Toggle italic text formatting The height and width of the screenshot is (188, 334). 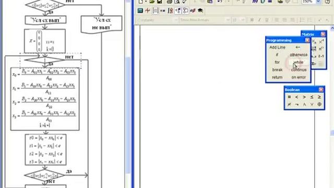tap(259, 20)
